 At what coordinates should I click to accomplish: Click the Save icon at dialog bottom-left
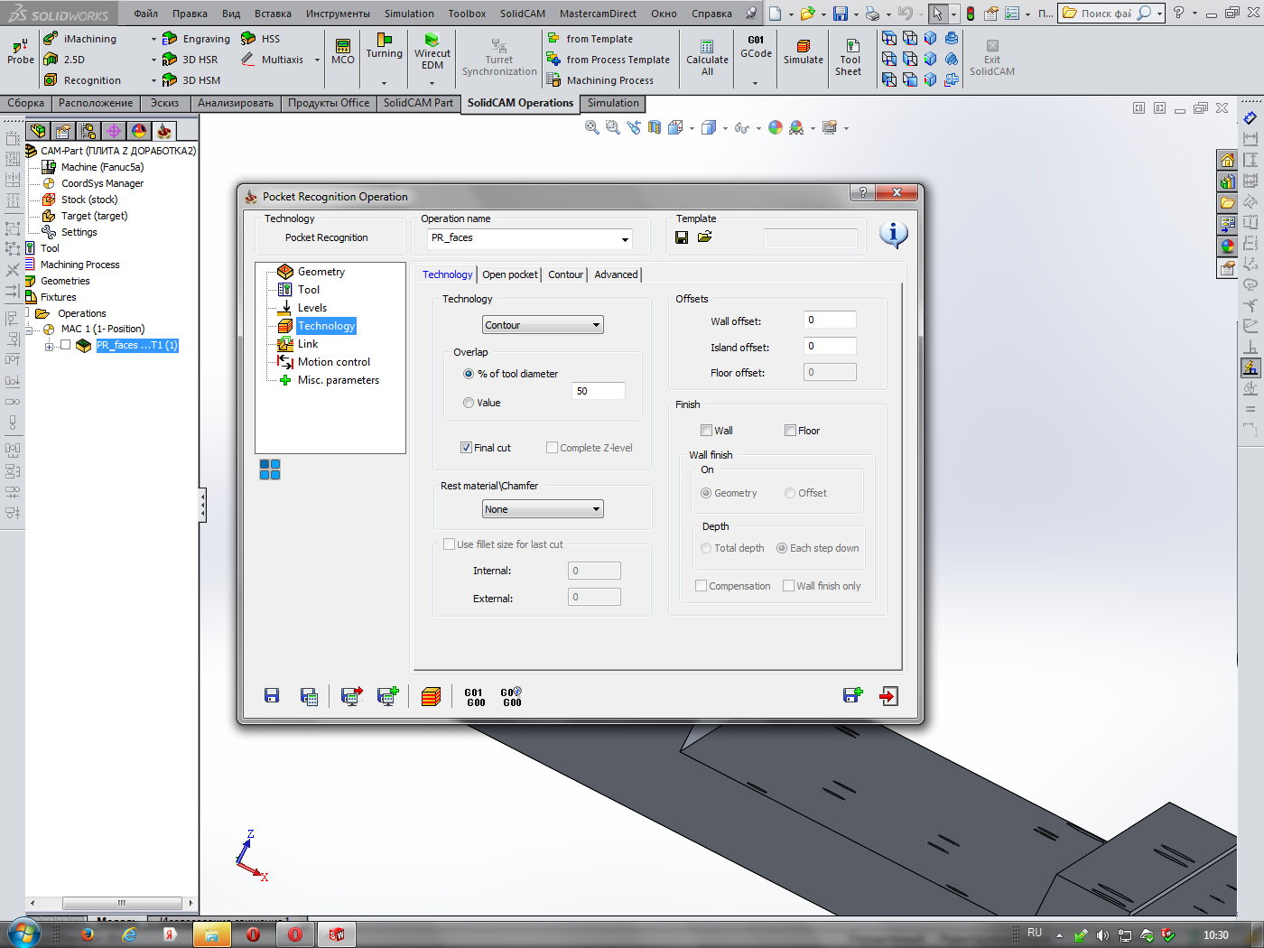pos(272,695)
